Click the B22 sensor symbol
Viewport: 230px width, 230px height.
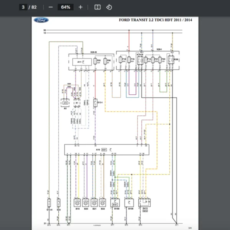(x=102, y=202)
